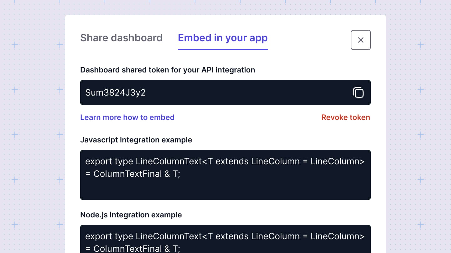Image resolution: width=451 pixels, height=253 pixels.
Task: Open Learn more how to embed link
Action: coord(127,117)
